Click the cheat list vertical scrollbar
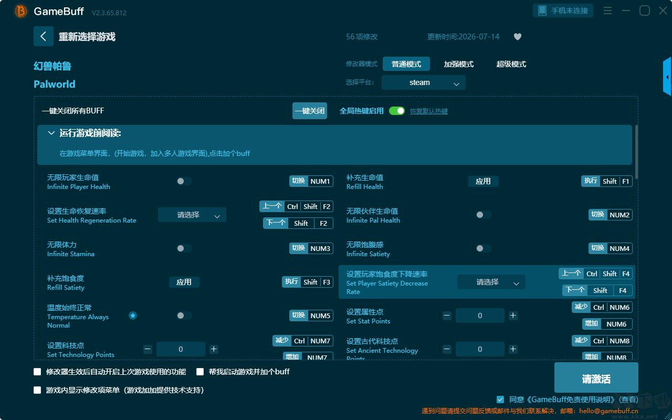The height and width of the screenshot is (420, 672). coord(637,152)
